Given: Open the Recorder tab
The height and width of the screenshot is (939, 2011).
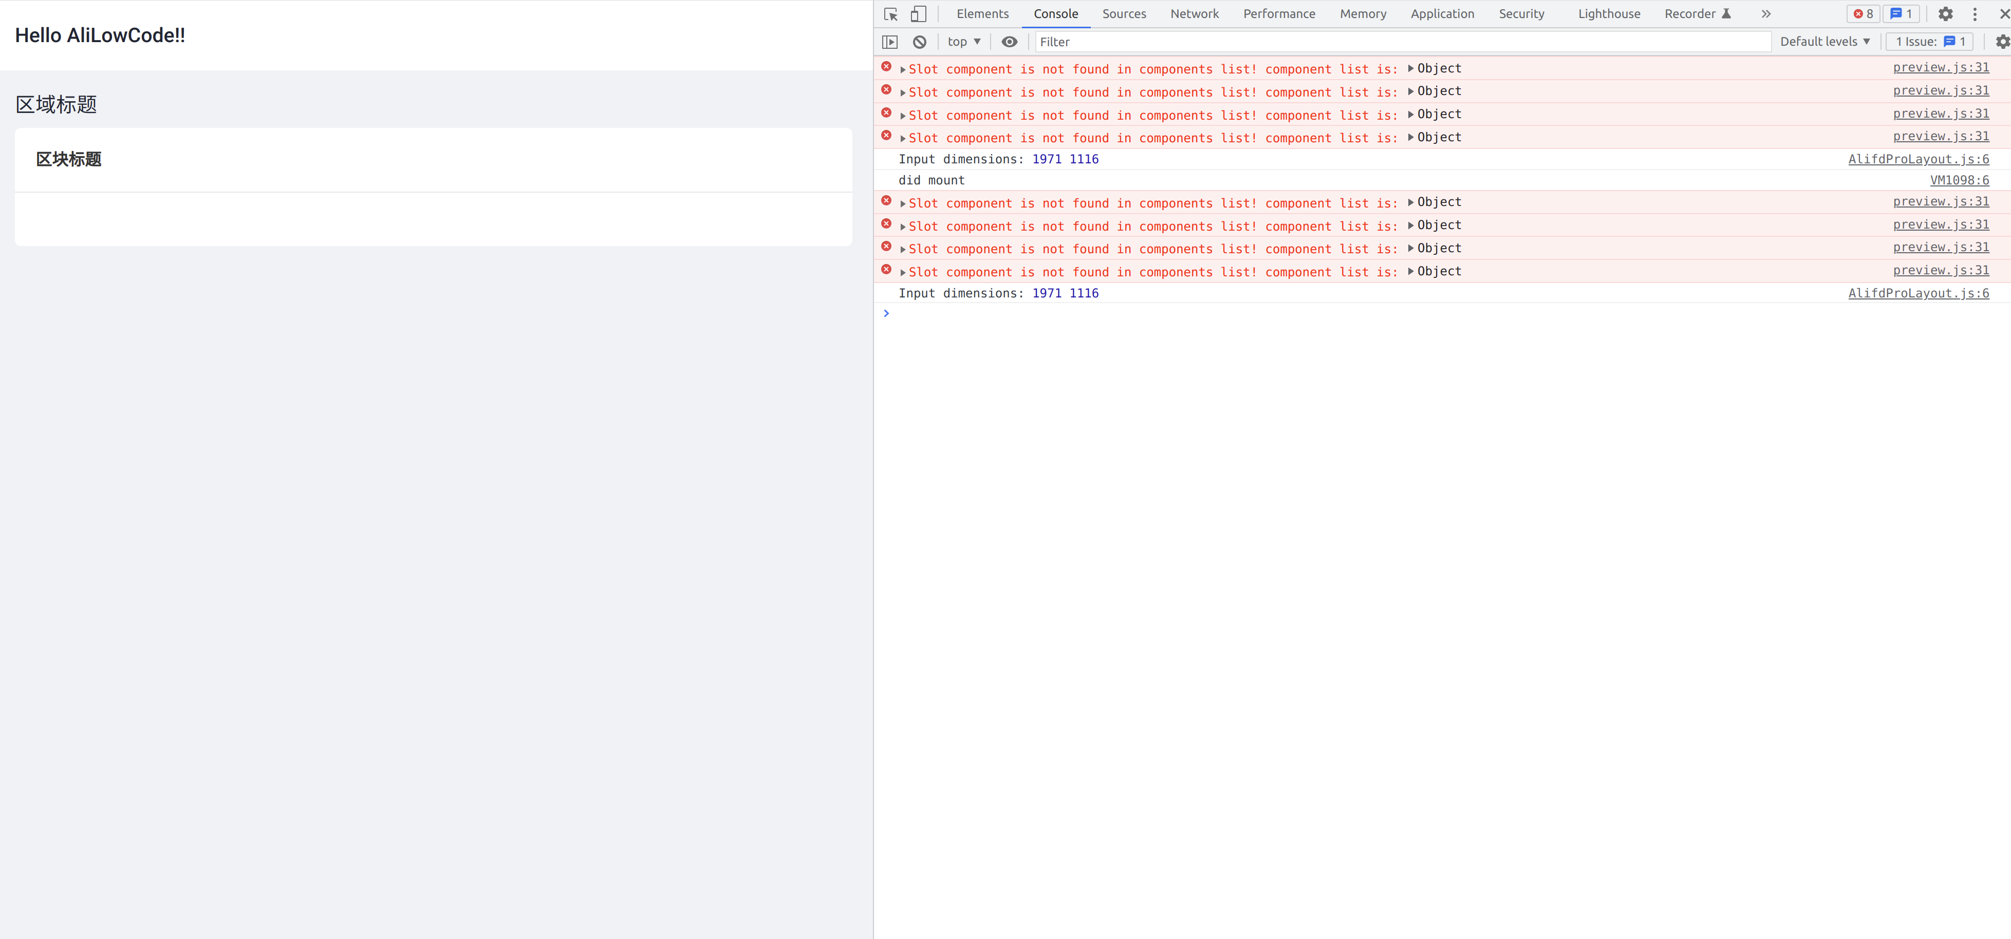Looking at the screenshot, I should click(x=1697, y=14).
